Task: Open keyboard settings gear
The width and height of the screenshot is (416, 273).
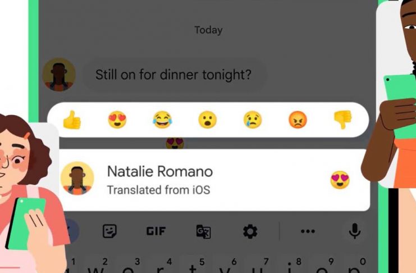Action: point(250,231)
